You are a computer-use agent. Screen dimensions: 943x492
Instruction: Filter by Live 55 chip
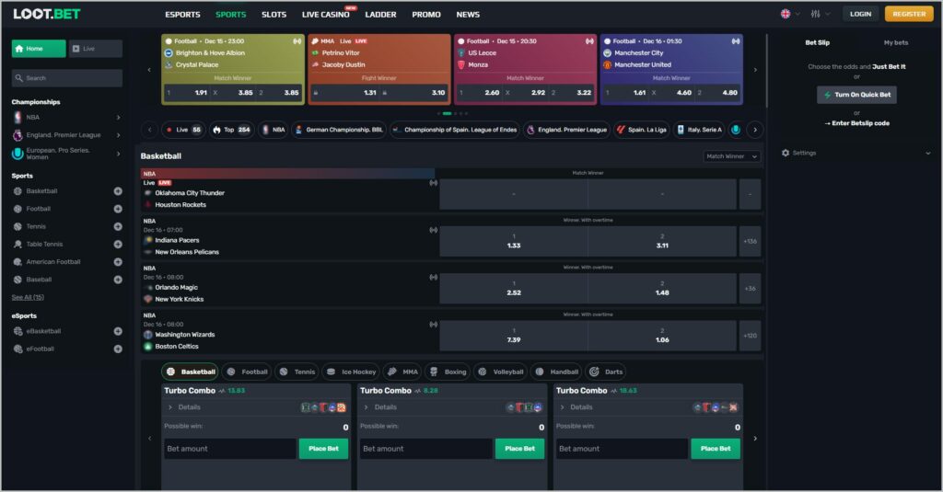(184, 130)
